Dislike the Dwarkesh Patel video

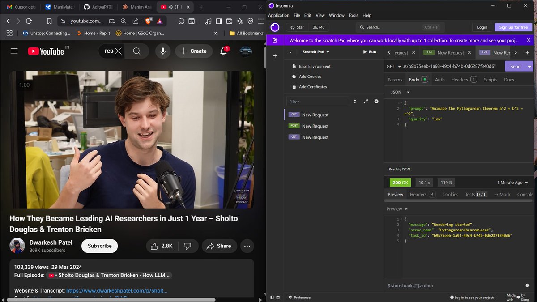[188, 246]
